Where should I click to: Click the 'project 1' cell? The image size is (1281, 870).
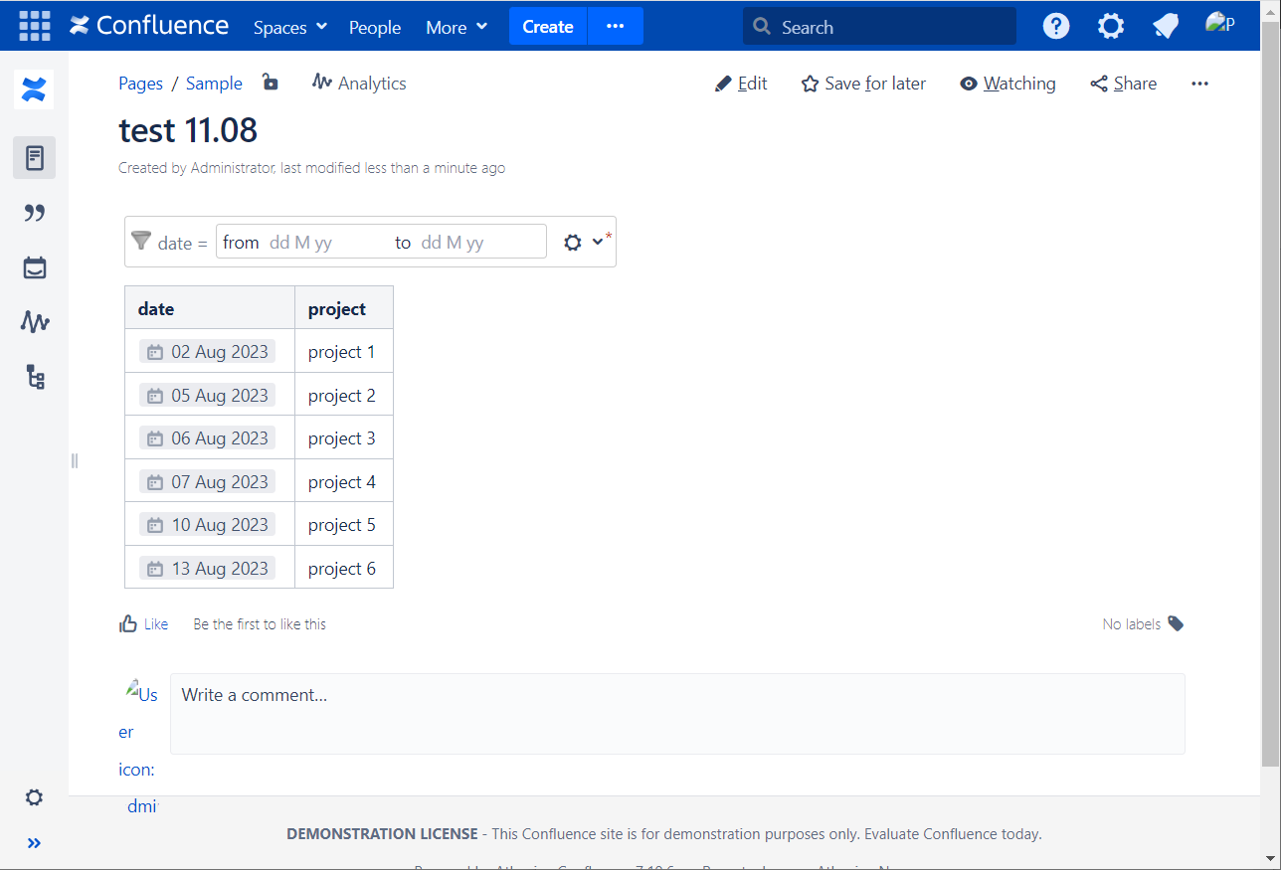344,352
